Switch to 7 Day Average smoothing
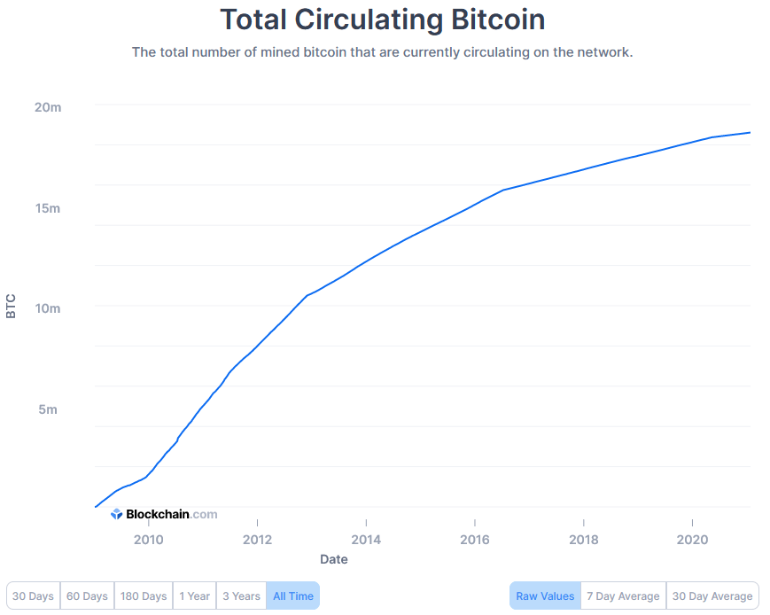 click(x=623, y=596)
